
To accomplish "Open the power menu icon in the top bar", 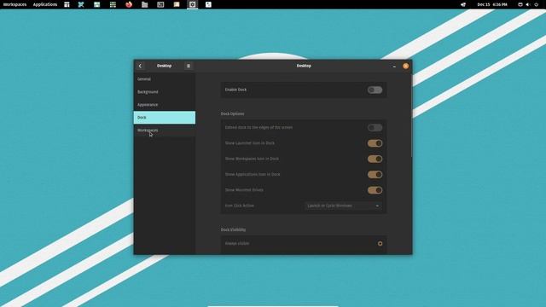I will 537,4.
